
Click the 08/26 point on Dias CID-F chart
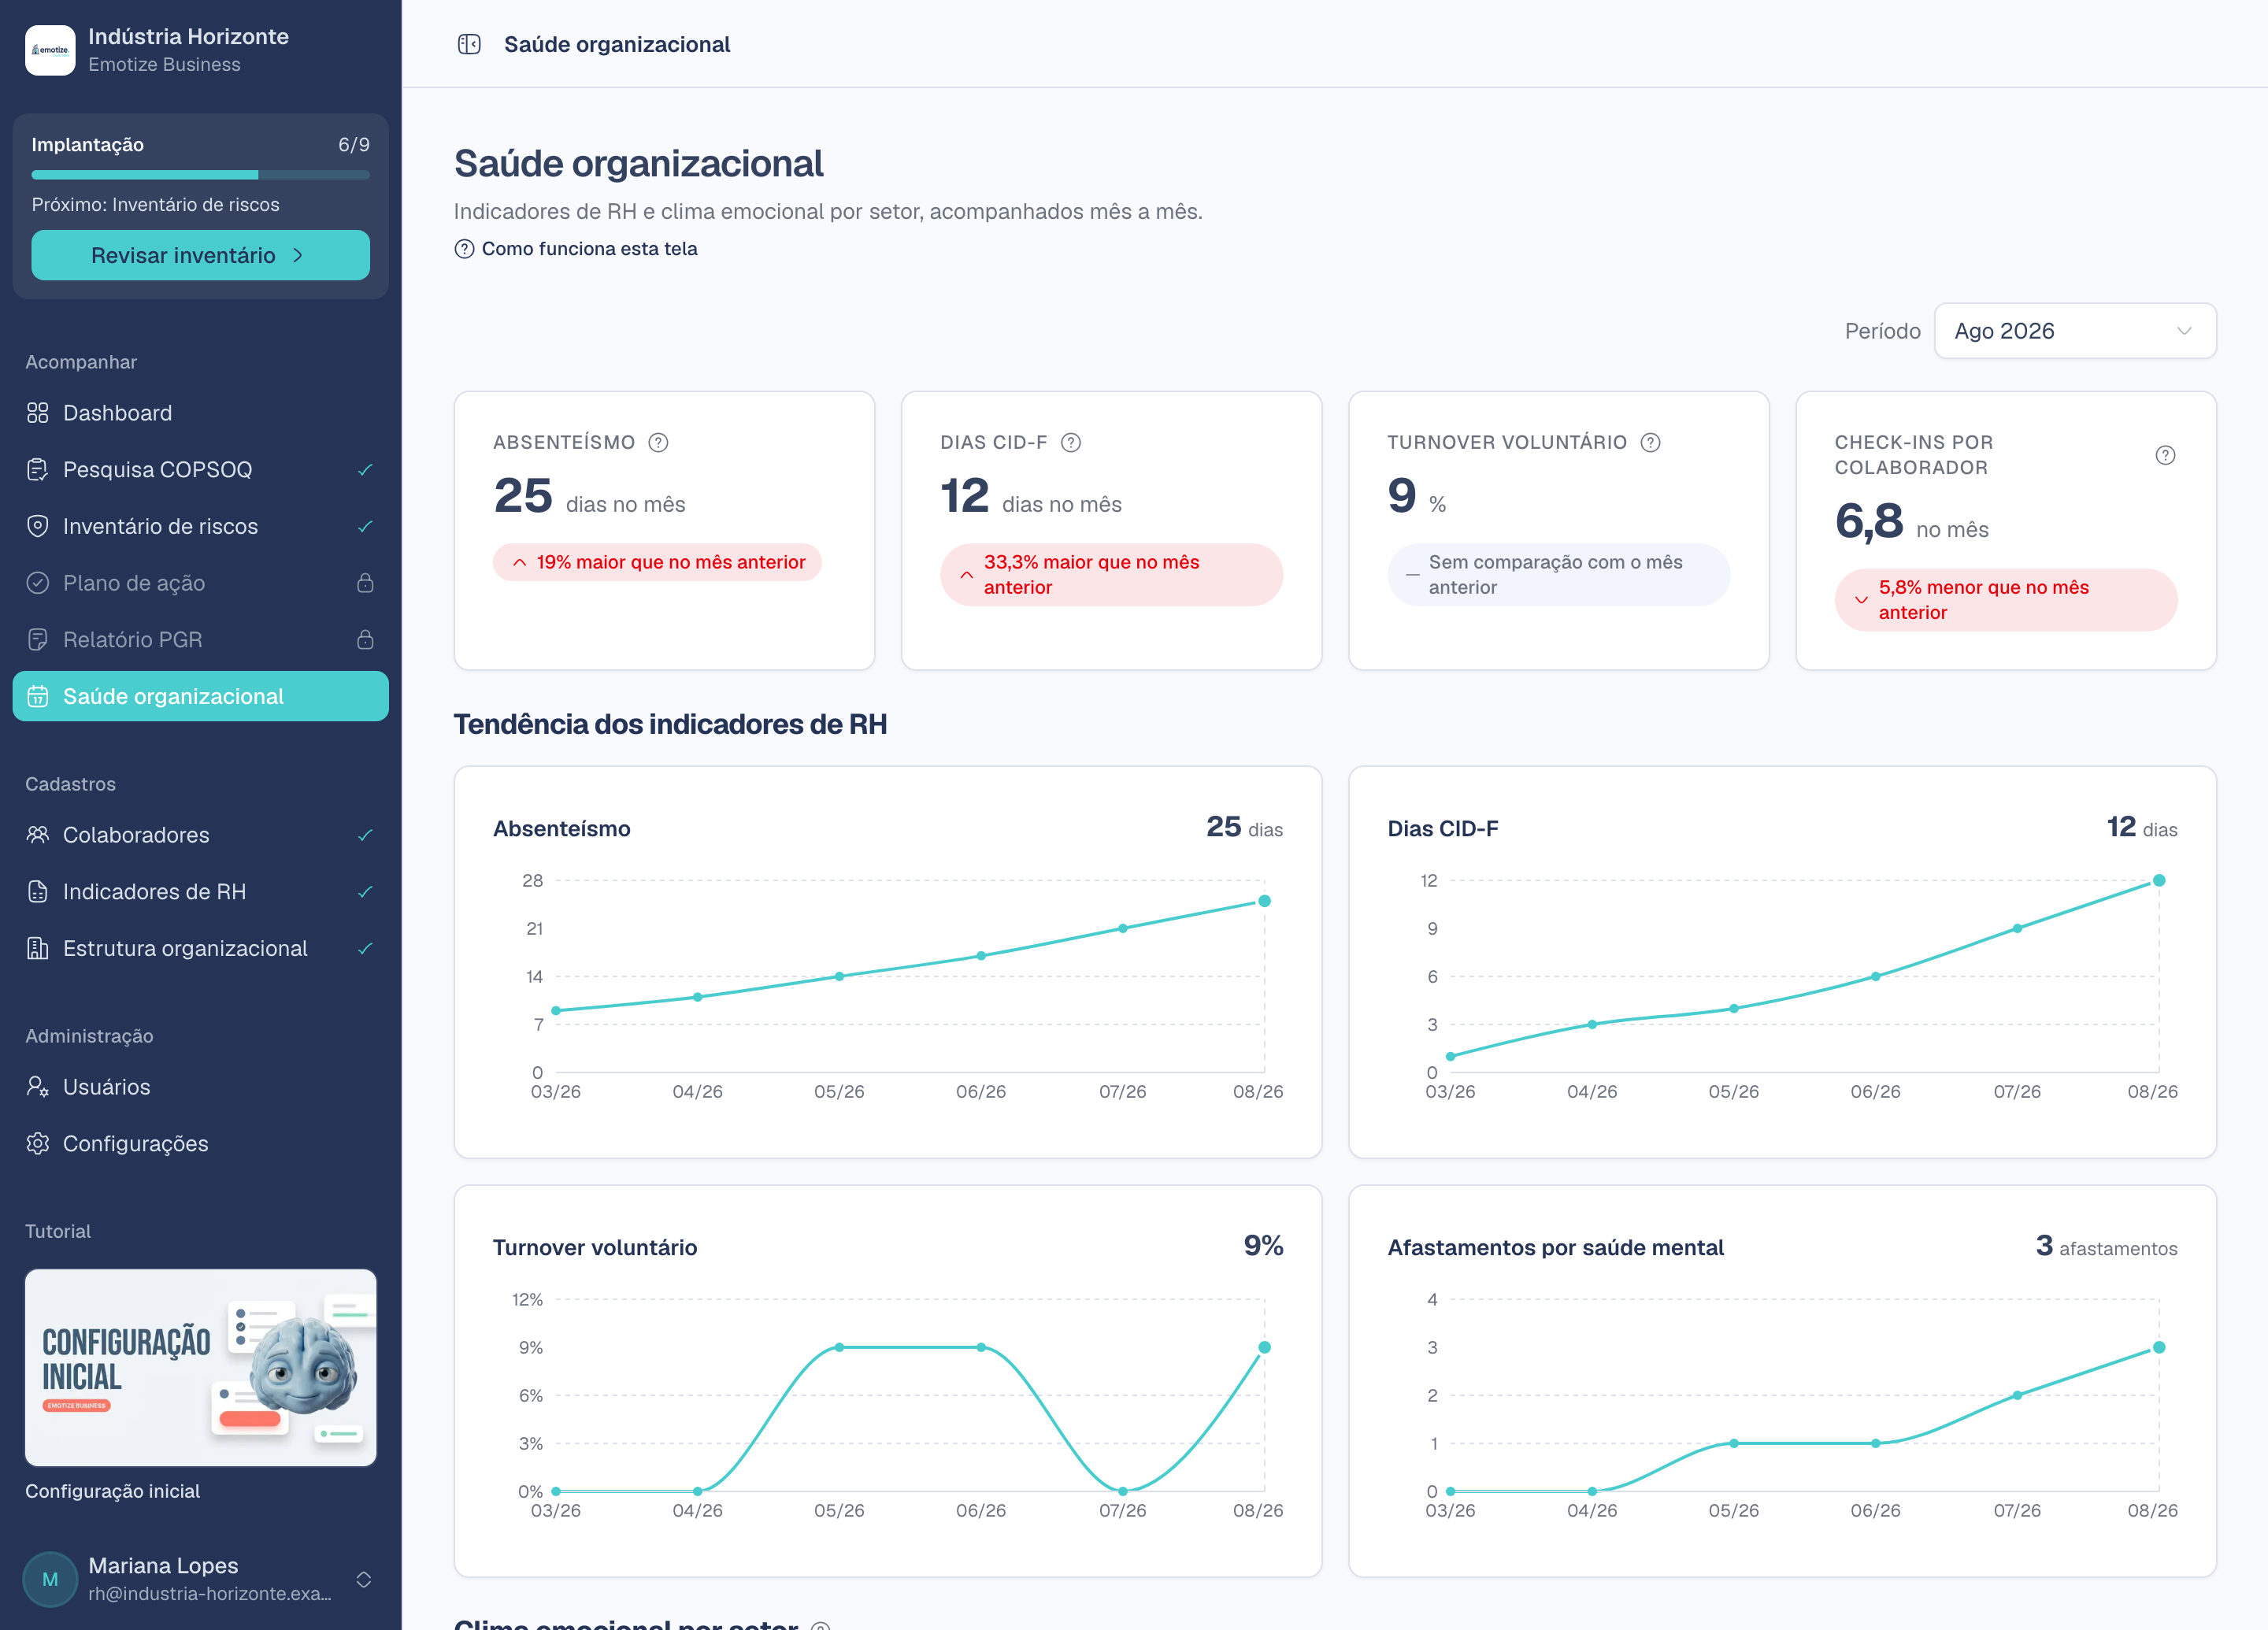(x=2159, y=880)
